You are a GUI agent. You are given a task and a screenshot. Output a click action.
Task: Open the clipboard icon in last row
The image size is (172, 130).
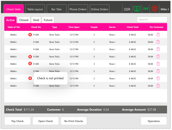point(158,86)
